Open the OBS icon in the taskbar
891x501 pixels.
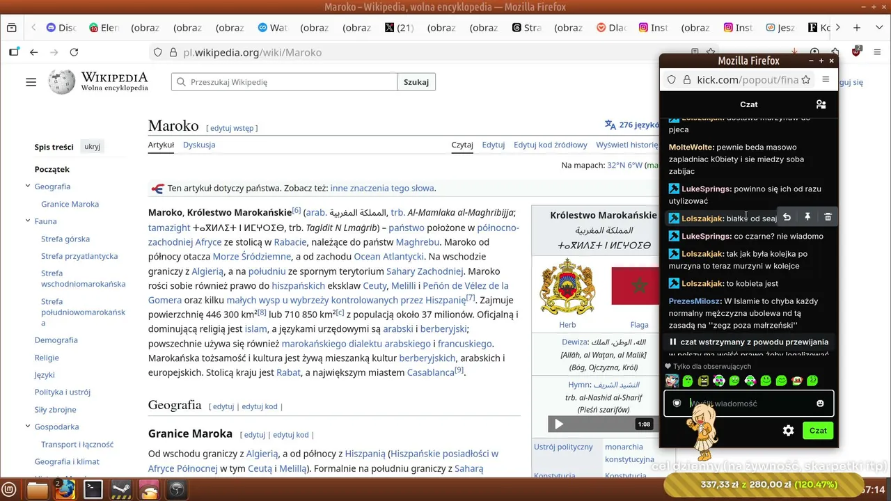177,490
